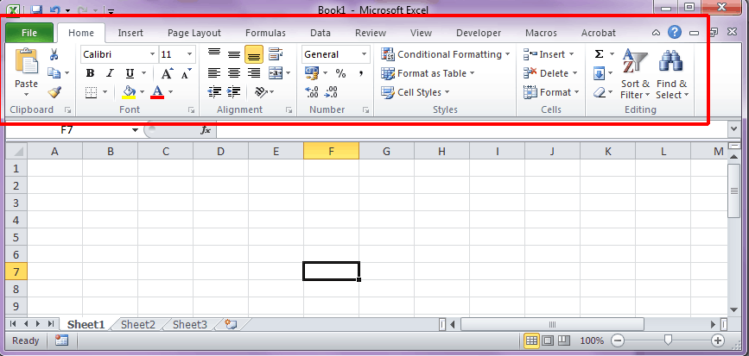Click zoom in plus button
749x356 pixels.
pos(718,340)
